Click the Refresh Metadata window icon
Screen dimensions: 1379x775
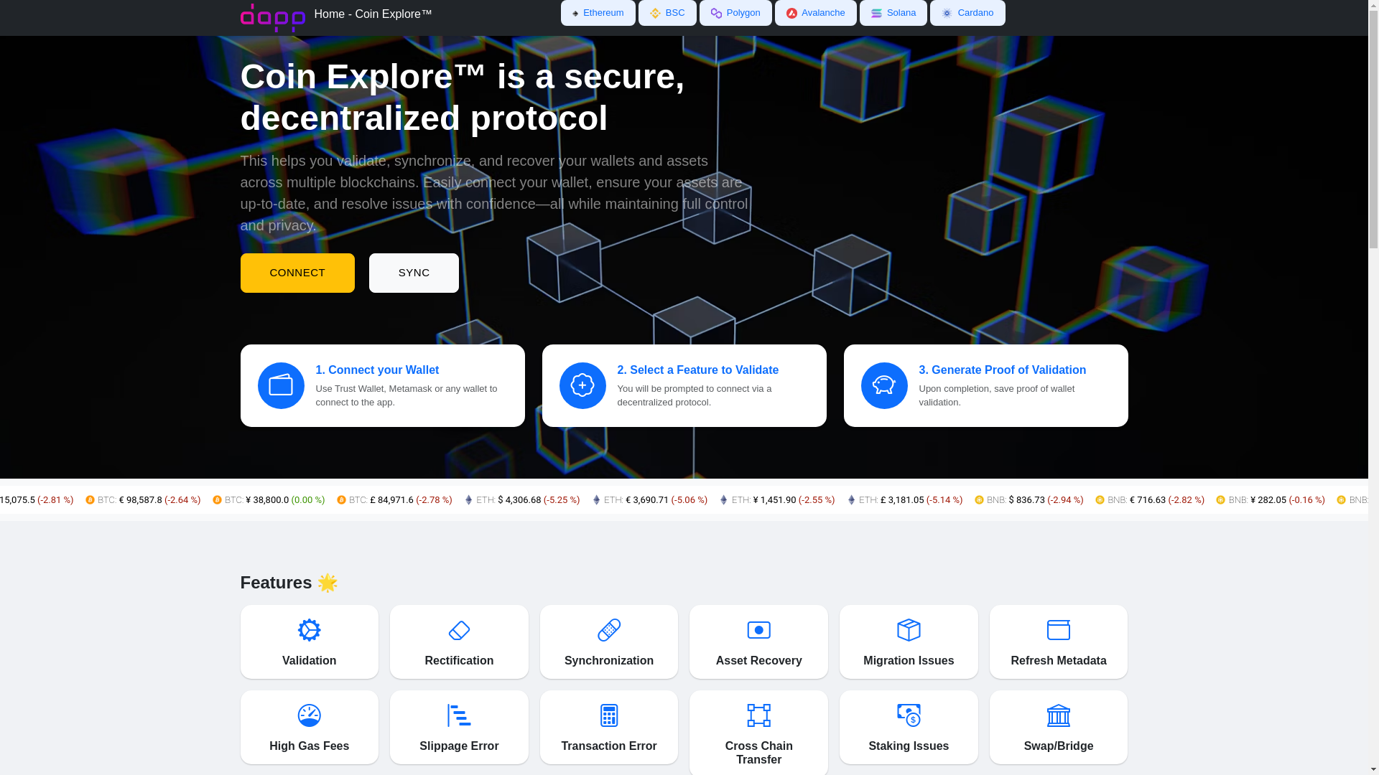pos(1059,630)
